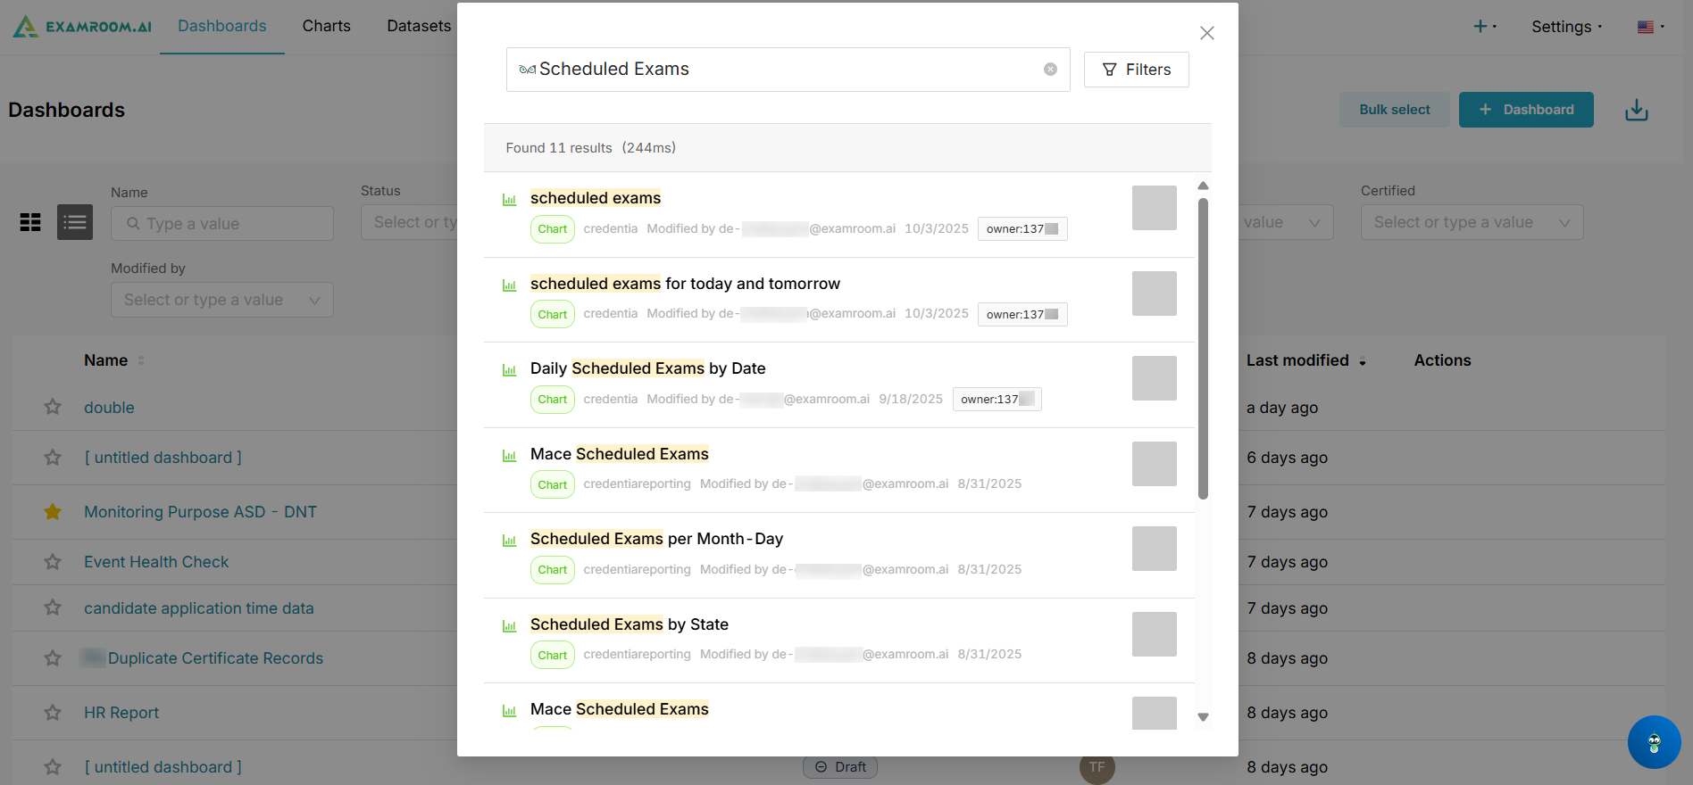Open the chatbot assistant bubble

click(1654, 742)
